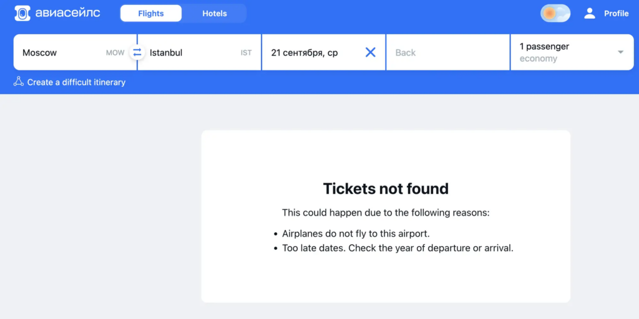Click the авиасейлс wordmark

(67, 13)
